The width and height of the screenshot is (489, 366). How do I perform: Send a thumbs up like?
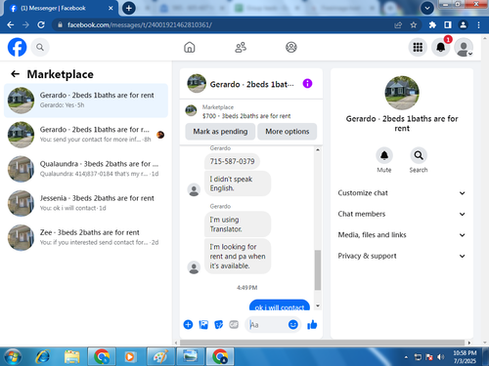click(x=312, y=324)
